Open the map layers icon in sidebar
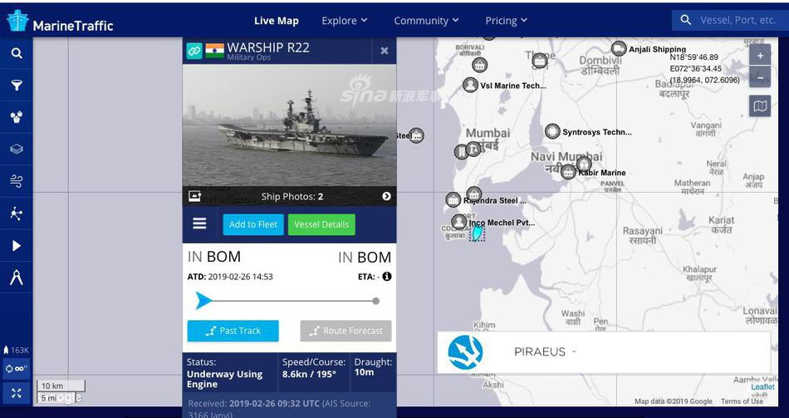Image resolution: width=789 pixels, height=418 pixels. (16, 149)
